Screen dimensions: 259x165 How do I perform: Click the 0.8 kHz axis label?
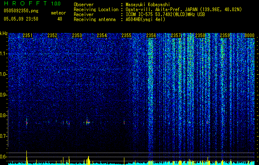3,115
